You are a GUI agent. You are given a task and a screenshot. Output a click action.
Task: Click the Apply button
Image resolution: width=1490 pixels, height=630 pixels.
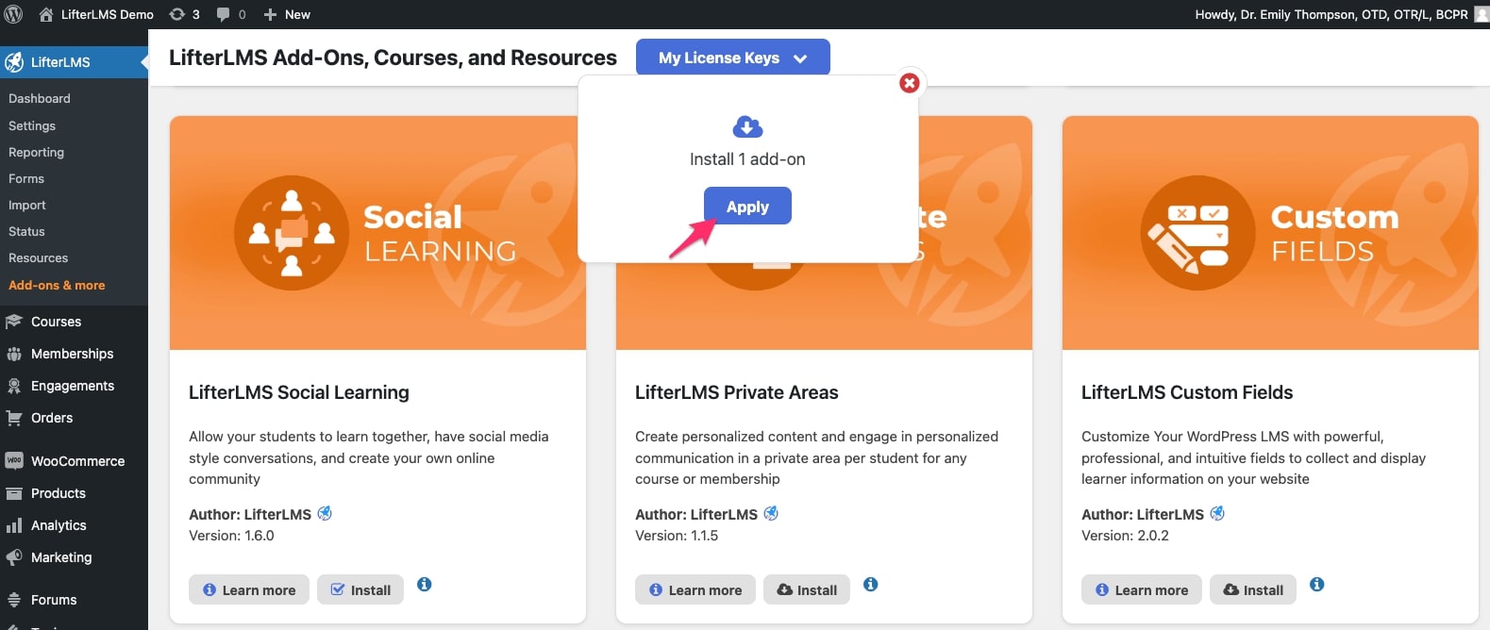pos(747,207)
